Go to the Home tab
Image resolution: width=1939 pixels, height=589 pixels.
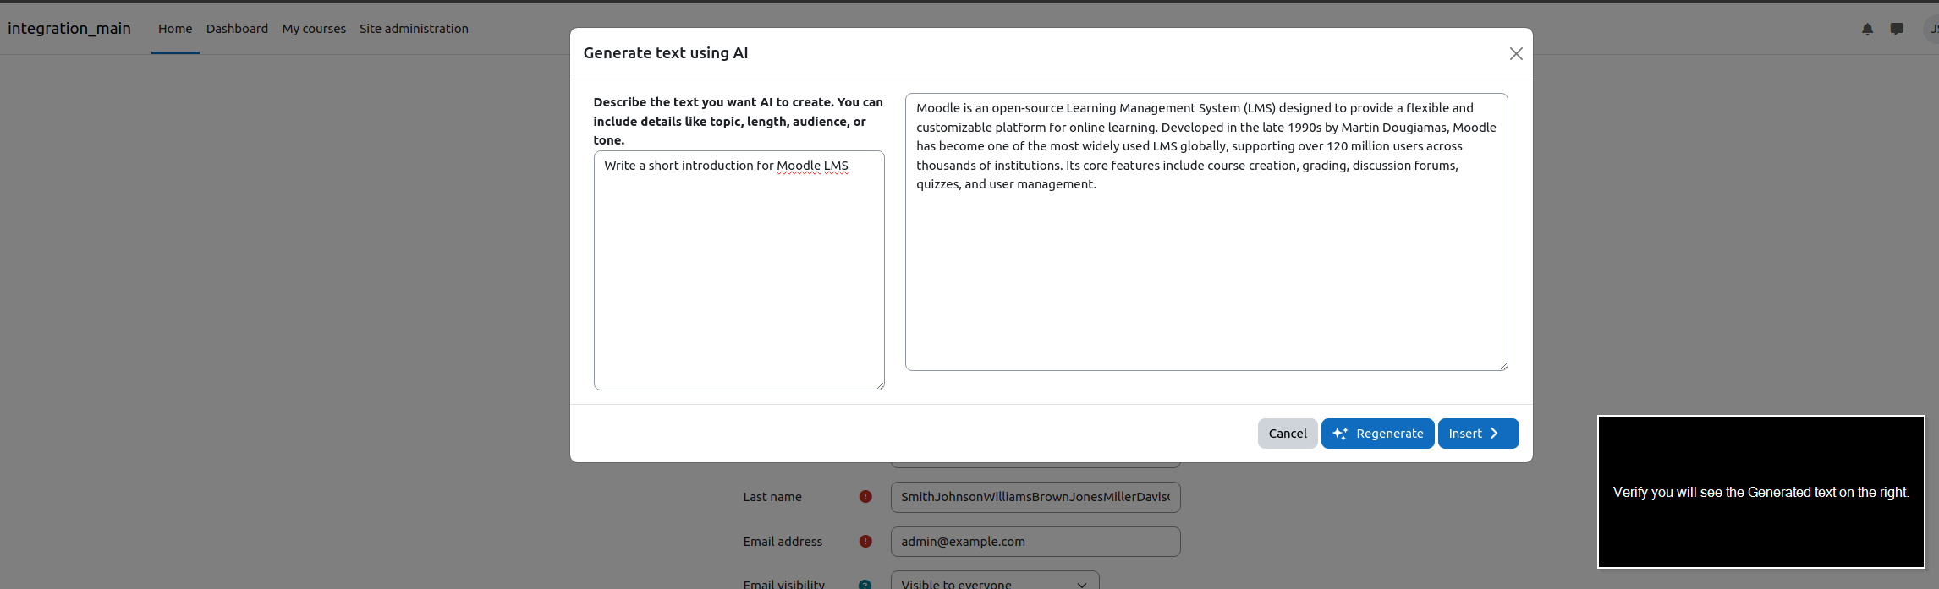[175, 29]
